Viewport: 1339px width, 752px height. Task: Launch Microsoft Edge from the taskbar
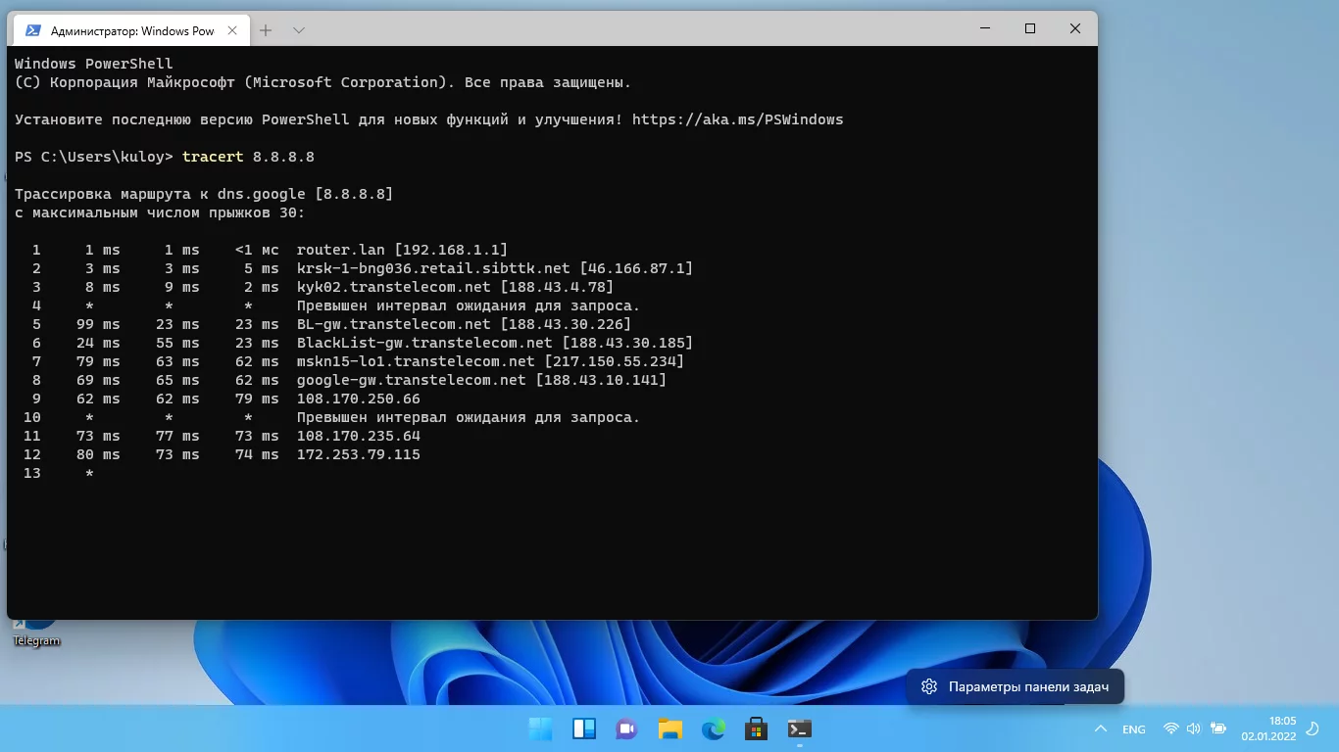(x=714, y=729)
